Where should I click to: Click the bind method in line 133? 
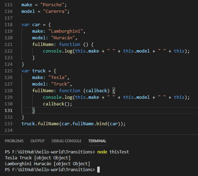(x=102, y=124)
